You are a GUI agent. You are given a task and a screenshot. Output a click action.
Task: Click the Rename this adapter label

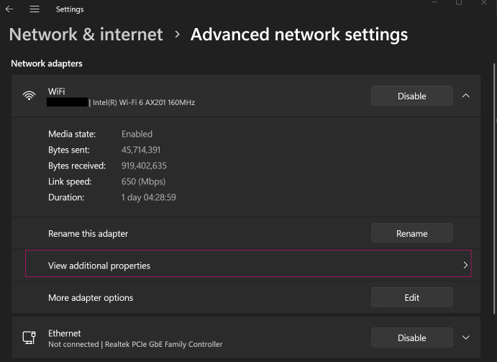(88, 234)
